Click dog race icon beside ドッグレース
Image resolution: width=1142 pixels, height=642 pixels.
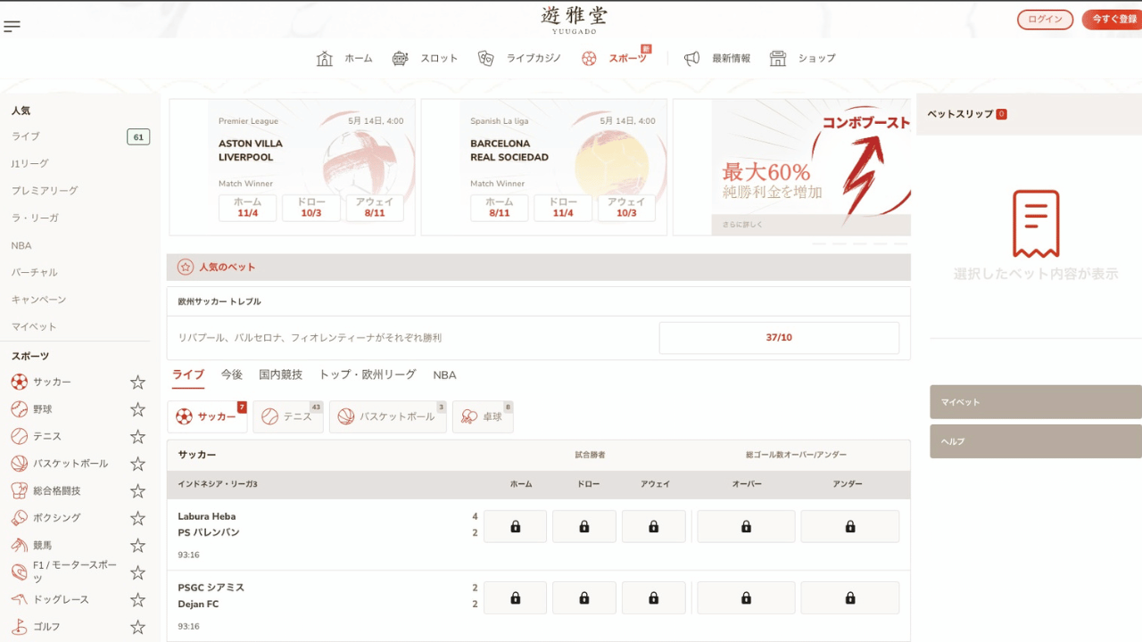[x=20, y=599]
